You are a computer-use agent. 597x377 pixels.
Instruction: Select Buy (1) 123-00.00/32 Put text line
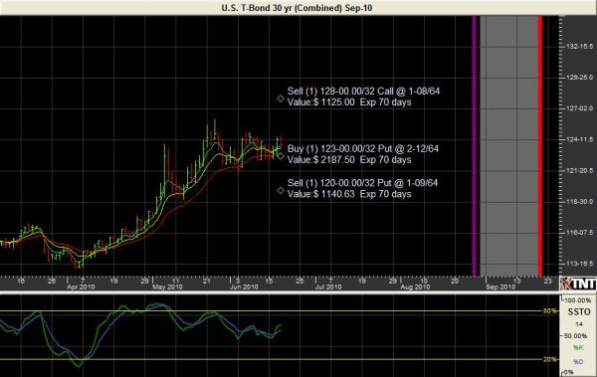363,148
